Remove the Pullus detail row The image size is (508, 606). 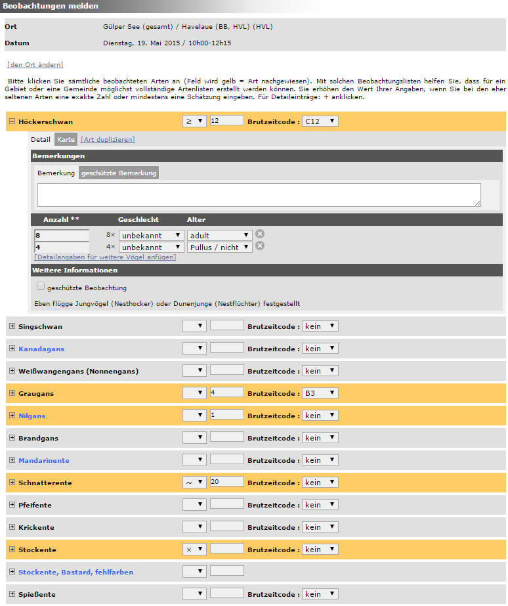(260, 246)
